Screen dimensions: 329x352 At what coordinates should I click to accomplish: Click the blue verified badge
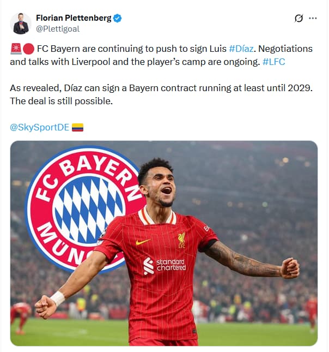(118, 18)
